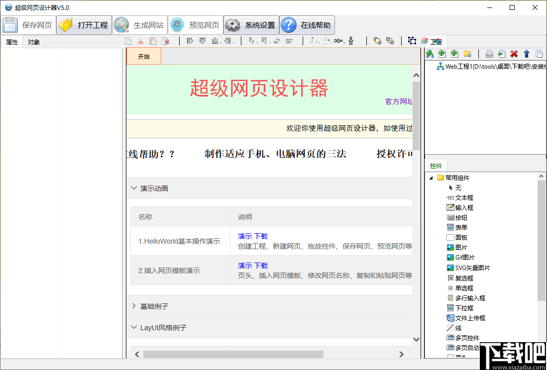Collapse the 常用组件 folder in the controls tree
Screen dimensions: 547x370
(x=431, y=178)
